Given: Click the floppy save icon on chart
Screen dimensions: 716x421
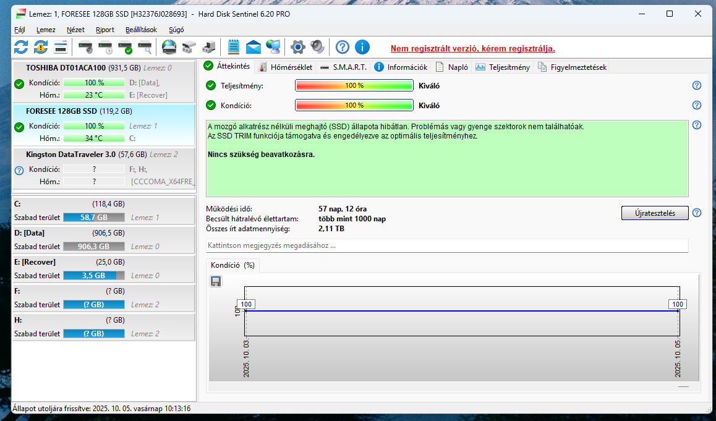Looking at the screenshot, I should pyautogui.click(x=216, y=281).
